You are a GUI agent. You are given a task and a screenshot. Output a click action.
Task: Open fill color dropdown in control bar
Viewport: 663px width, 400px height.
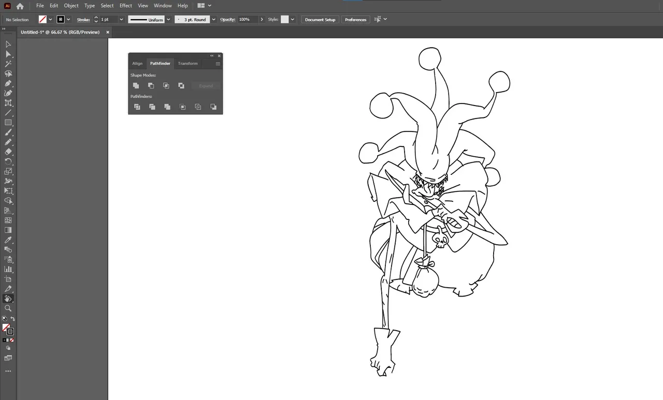tap(50, 20)
